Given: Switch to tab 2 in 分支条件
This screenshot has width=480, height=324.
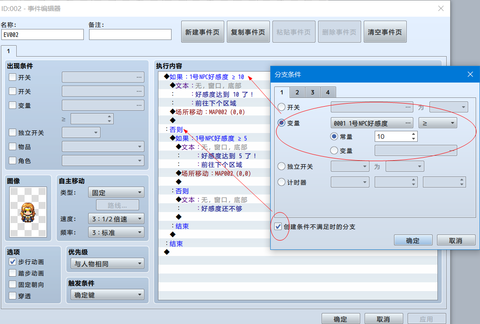Looking at the screenshot, I should point(297,92).
